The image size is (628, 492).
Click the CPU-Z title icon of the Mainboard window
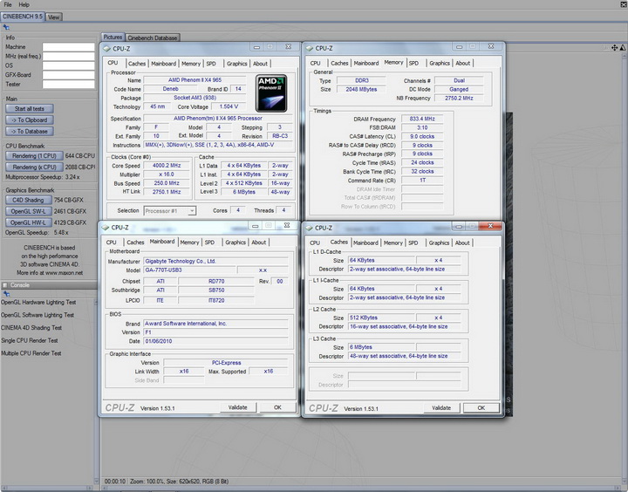click(106, 227)
